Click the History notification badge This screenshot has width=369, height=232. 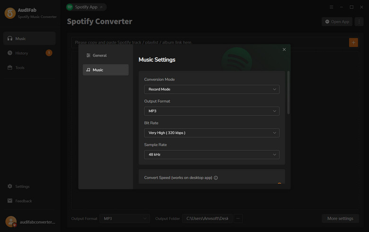(x=49, y=53)
